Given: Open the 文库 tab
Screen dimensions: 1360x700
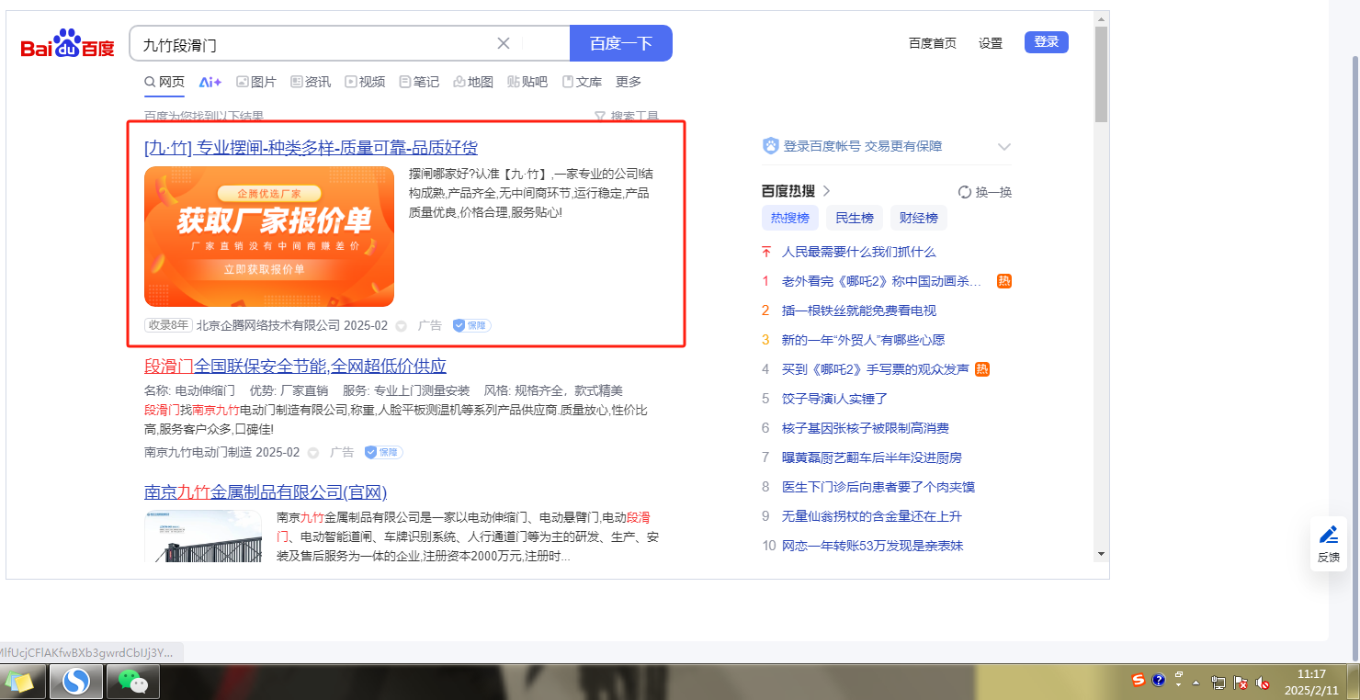Looking at the screenshot, I should (582, 82).
